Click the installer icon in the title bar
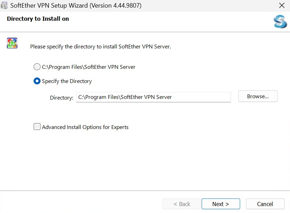 tap(5, 6)
